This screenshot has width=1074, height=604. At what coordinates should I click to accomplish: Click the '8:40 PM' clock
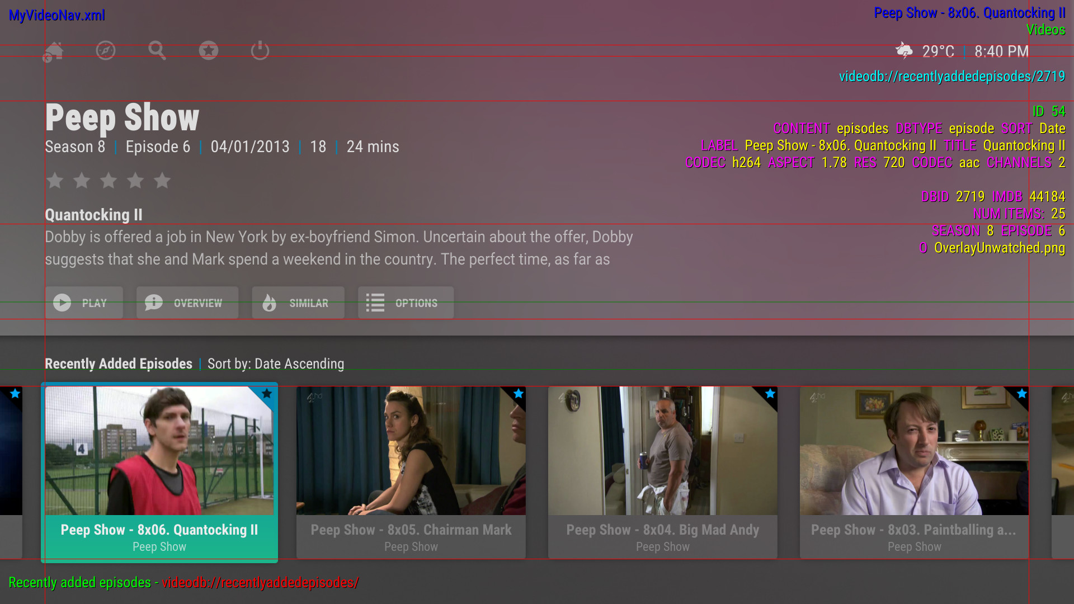(x=1001, y=51)
